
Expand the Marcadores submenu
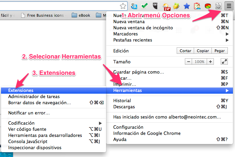[170, 34]
